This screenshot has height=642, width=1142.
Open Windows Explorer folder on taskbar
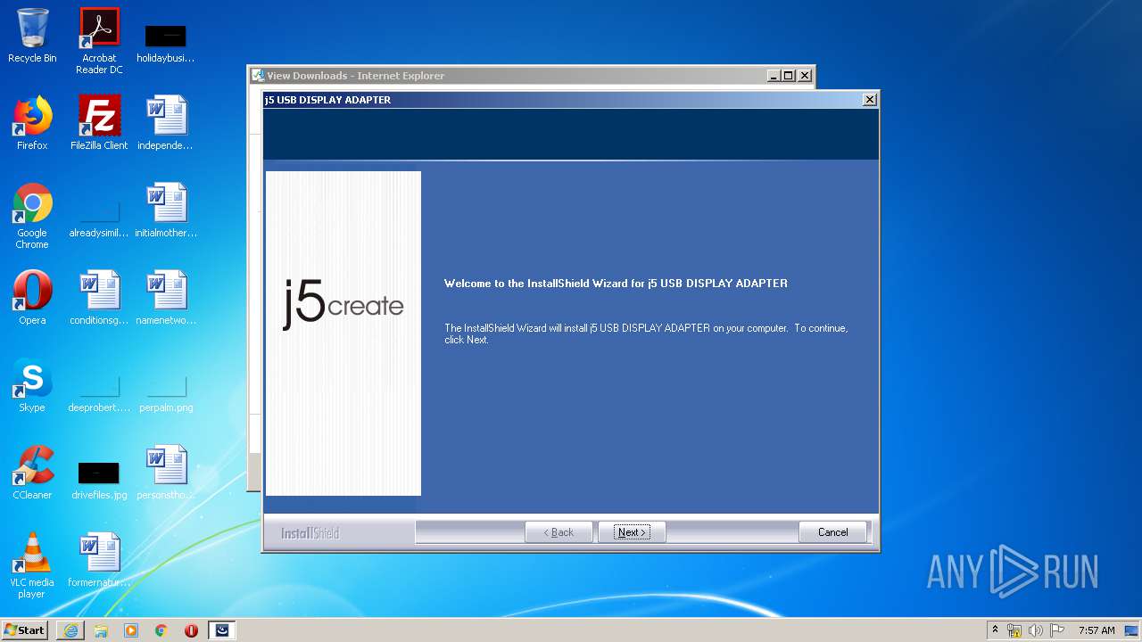tap(101, 630)
